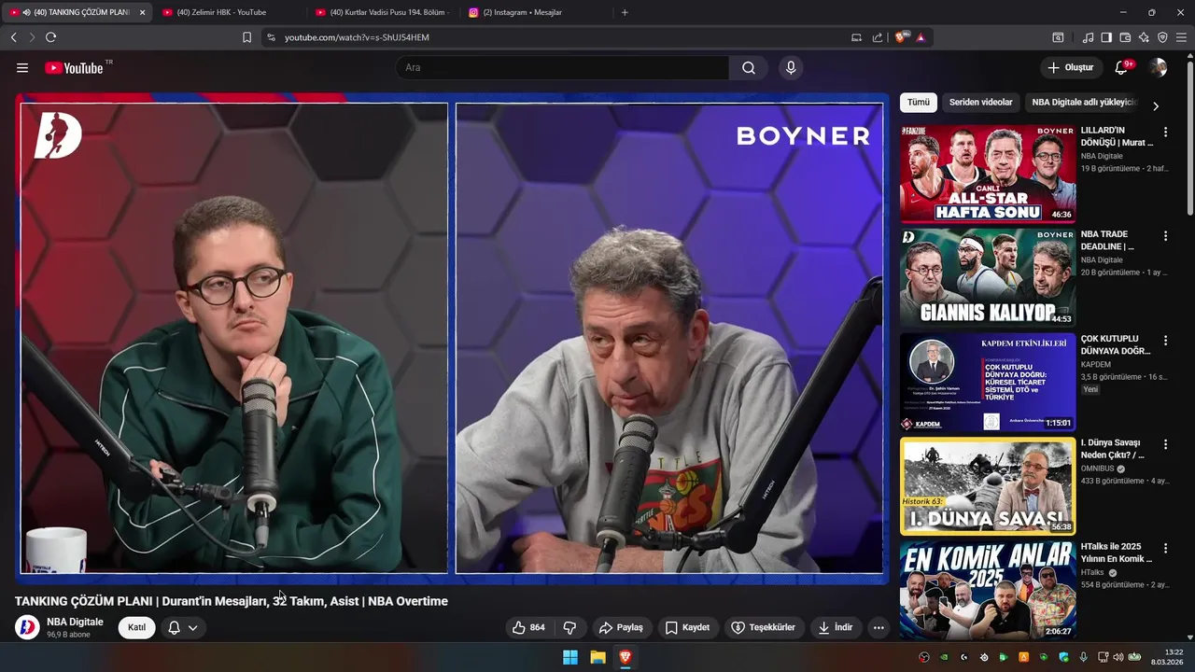This screenshot has width=1195, height=672.
Task: Open File Explorer from taskbar
Action: 597,657
